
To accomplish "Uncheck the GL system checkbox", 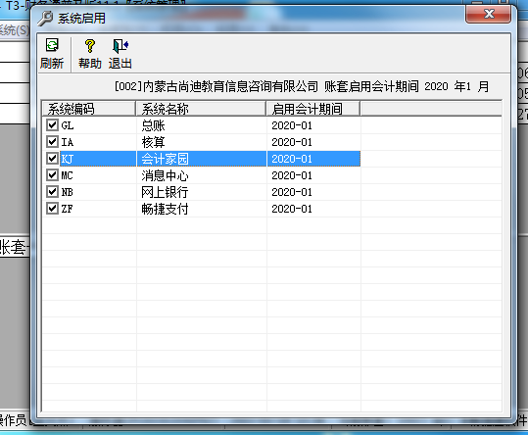I will click(x=52, y=125).
